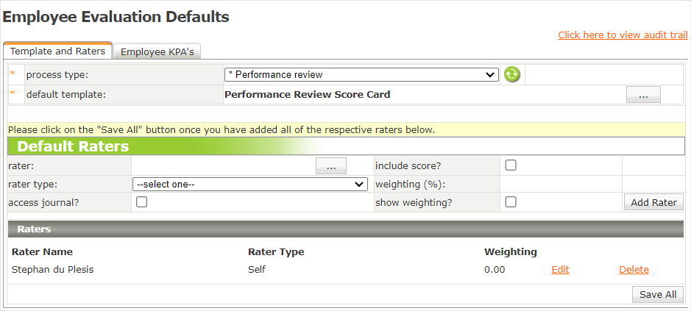The height and width of the screenshot is (311, 691).
Task: Click the Rater Type column header
Action: click(276, 252)
